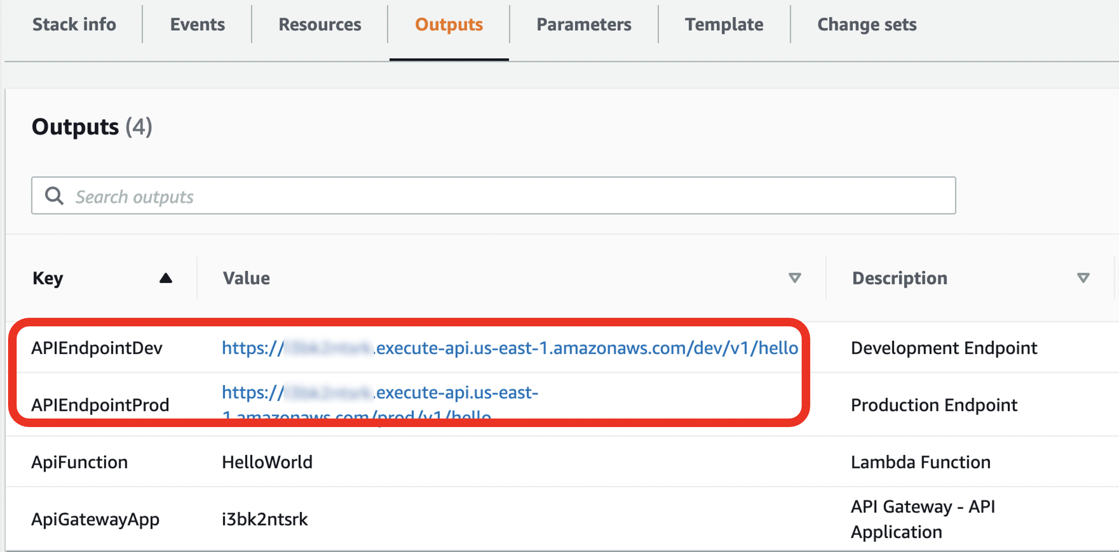Go to the Parameters tab
This screenshot has width=1119, height=552.
click(584, 25)
